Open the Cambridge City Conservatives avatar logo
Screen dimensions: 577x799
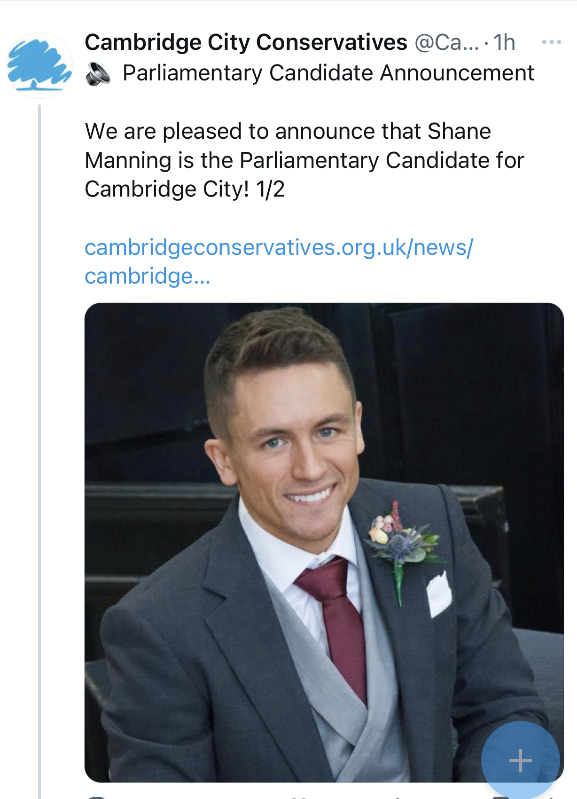(x=39, y=65)
